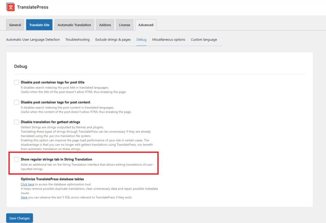Enable Show regular strings tab in String Translation
326x223 pixels.
[17, 159]
